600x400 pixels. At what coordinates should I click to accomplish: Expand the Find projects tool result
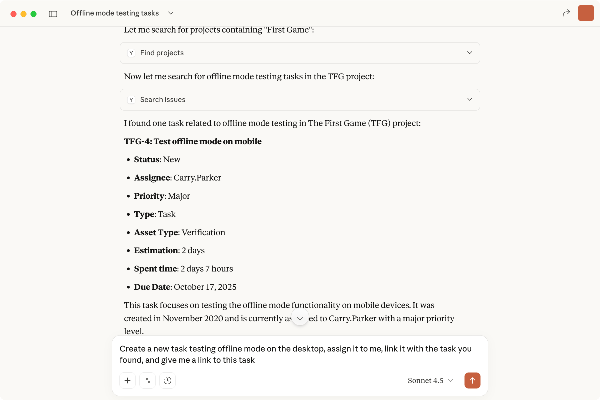[469, 53]
